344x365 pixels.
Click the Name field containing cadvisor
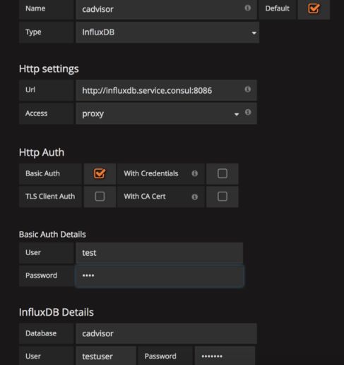(x=166, y=9)
